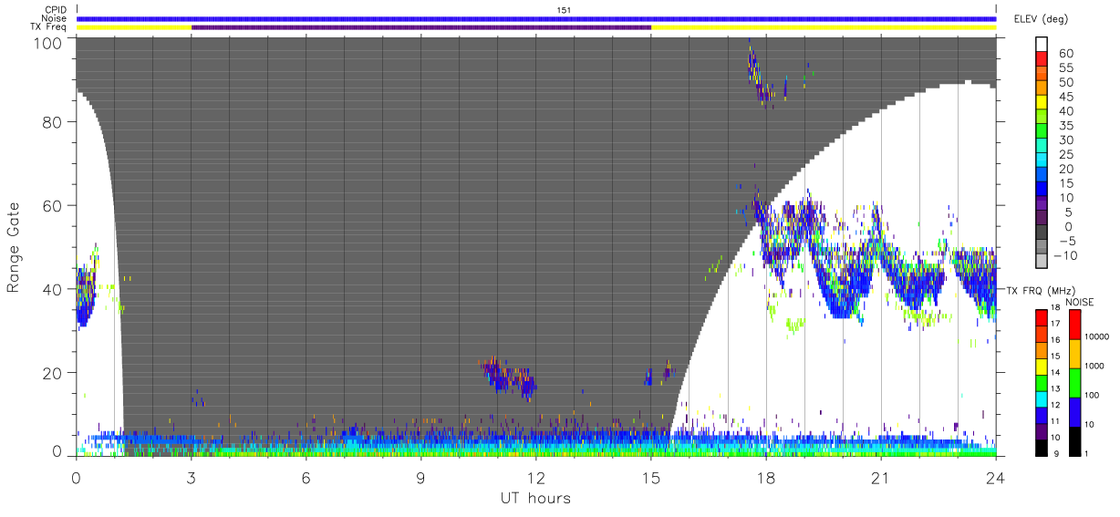Click the noise legend value 100

tap(1093, 396)
